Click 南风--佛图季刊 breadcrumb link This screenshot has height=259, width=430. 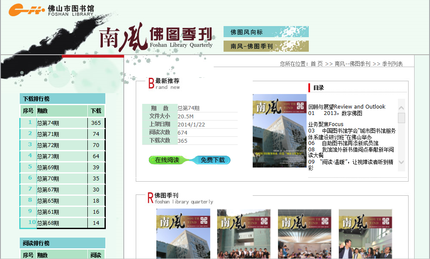point(352,64)
